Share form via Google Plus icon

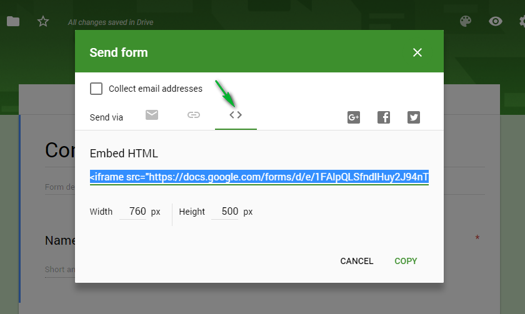click(354, 117)
